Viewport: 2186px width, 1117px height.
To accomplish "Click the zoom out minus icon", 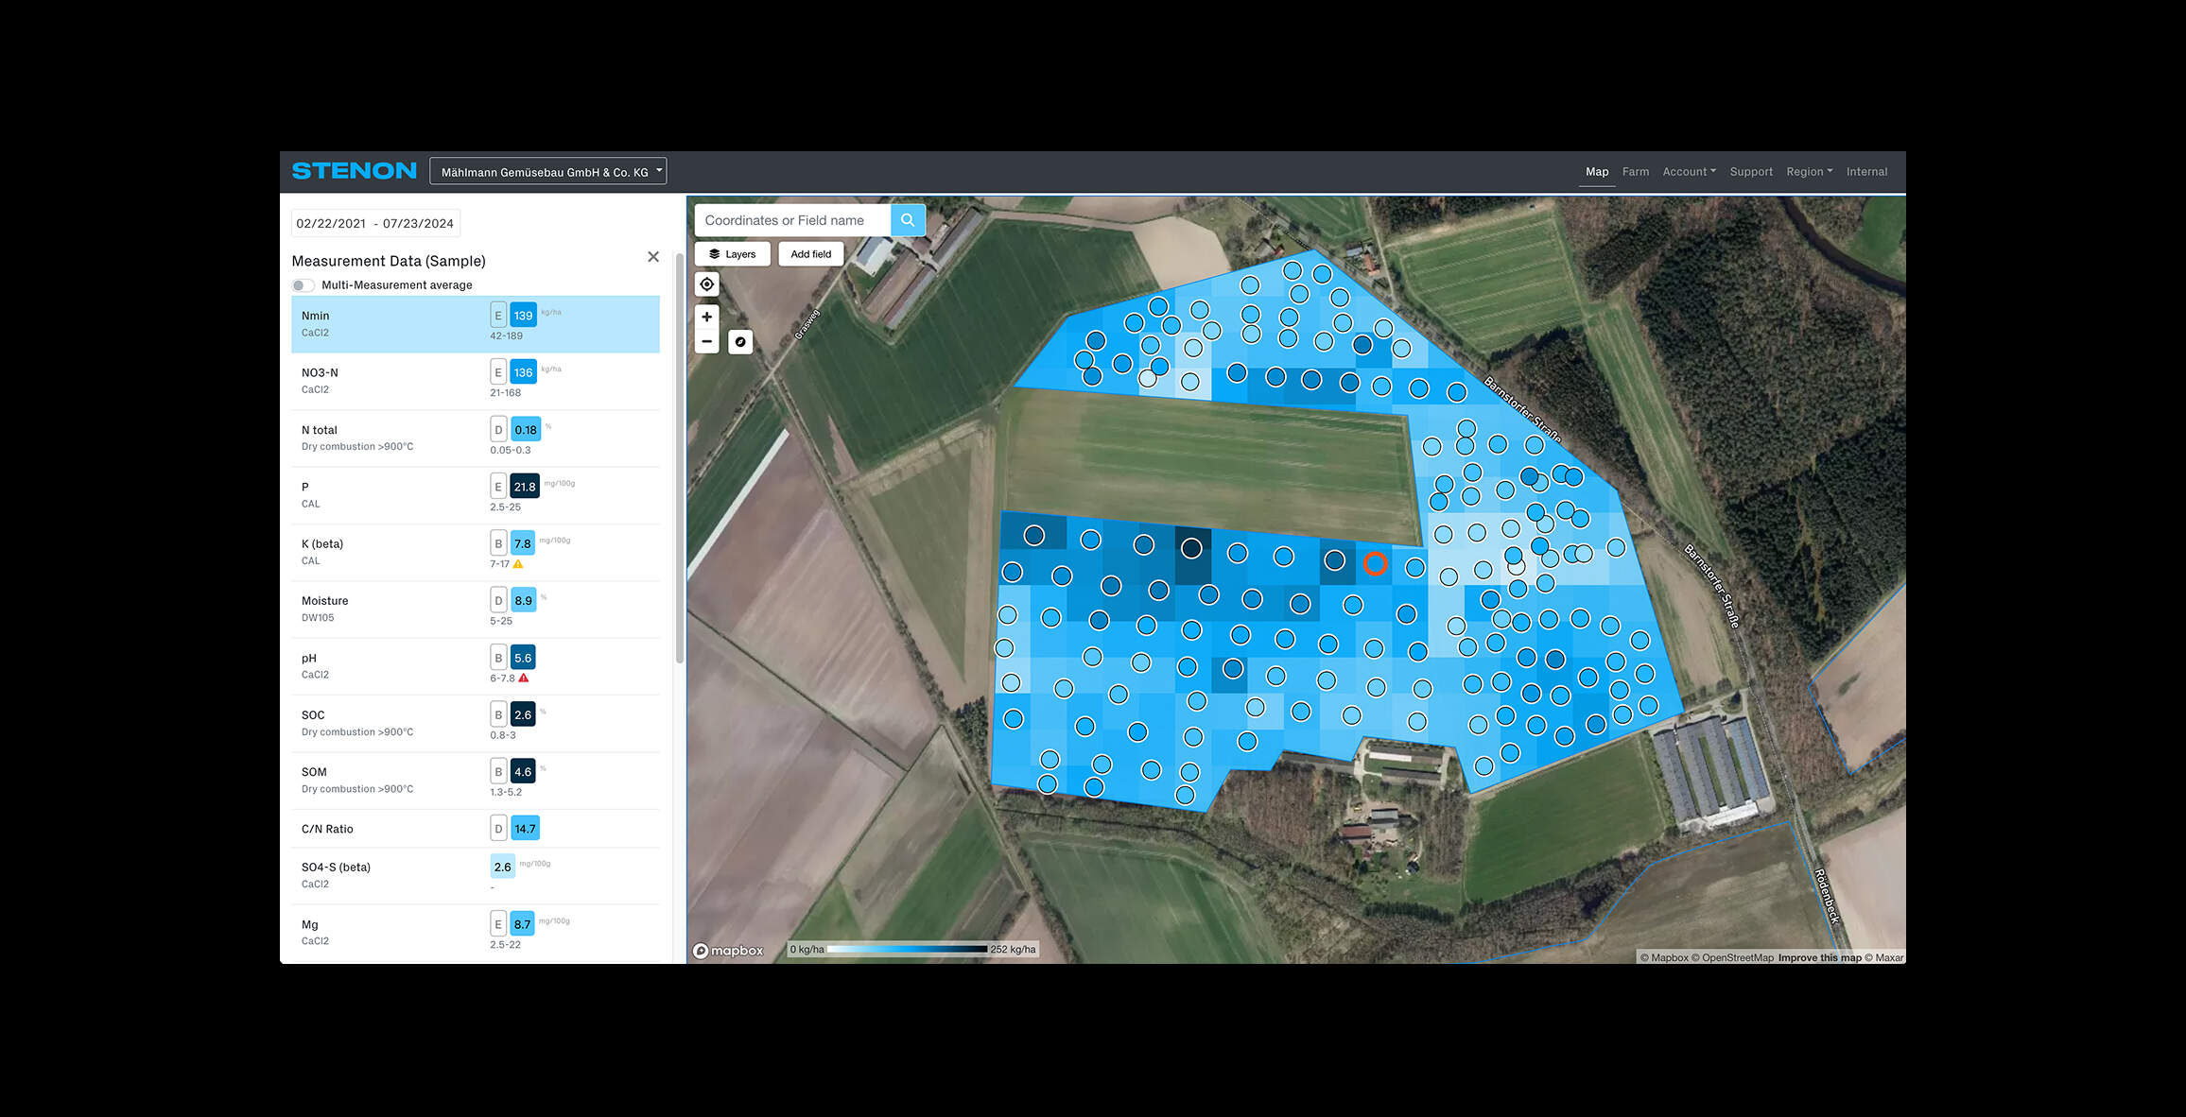I will 706,341.
